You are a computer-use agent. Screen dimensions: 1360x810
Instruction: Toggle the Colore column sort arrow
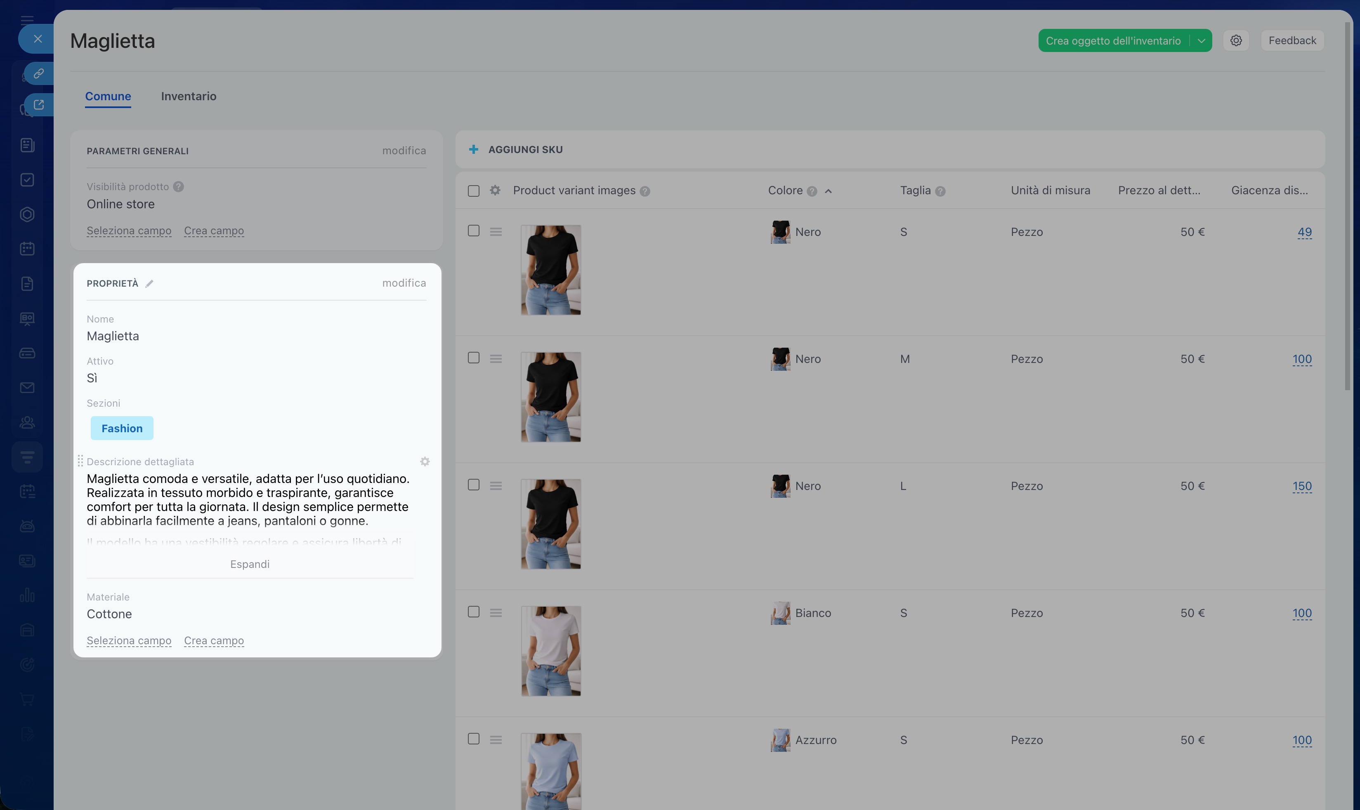(828, 191)
